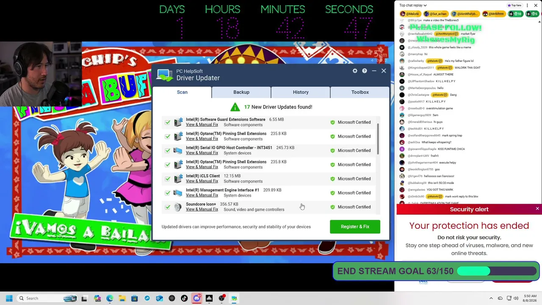Image resolution: width=542 pixels, height=305 pixels.
Task: Click the gifted memberships 10 chip
Action: pyautogui.click(x=515, y=14)
